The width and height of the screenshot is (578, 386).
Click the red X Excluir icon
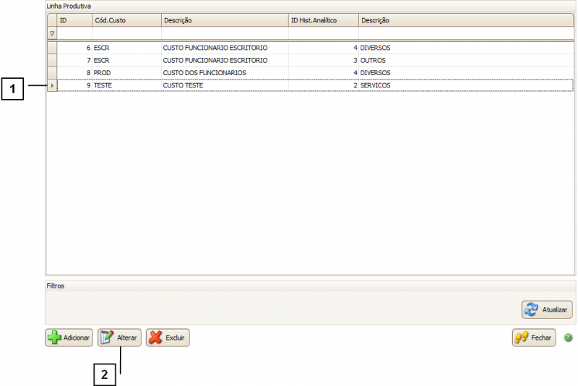tap(155, 338)
